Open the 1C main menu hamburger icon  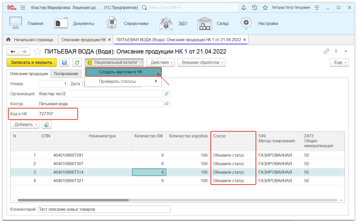23,8
